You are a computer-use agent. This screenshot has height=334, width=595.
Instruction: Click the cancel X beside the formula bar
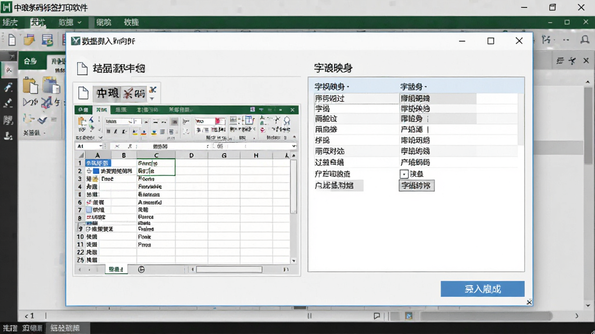click(x=117, y=146)
